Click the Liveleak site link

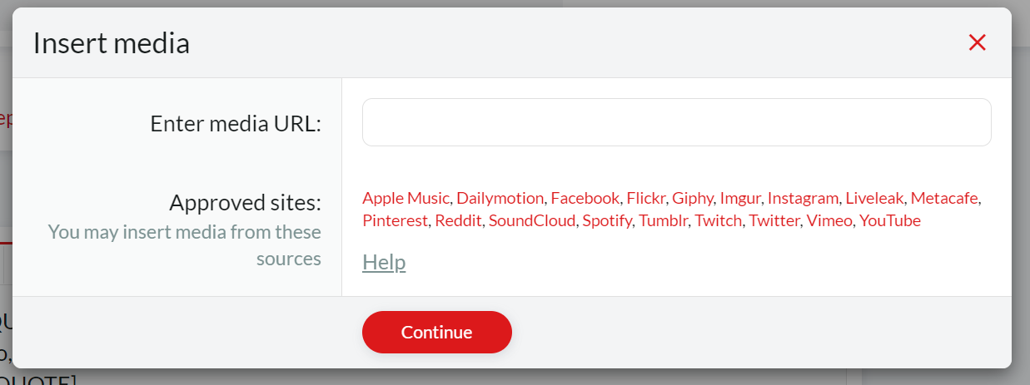pos(874,198)
